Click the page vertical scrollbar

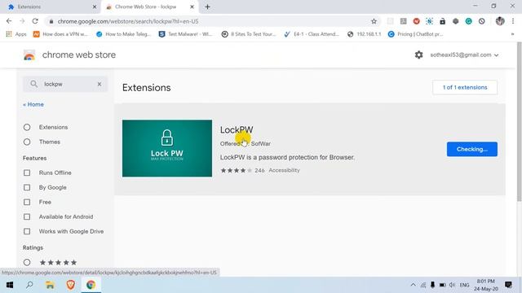coord(519,121)
